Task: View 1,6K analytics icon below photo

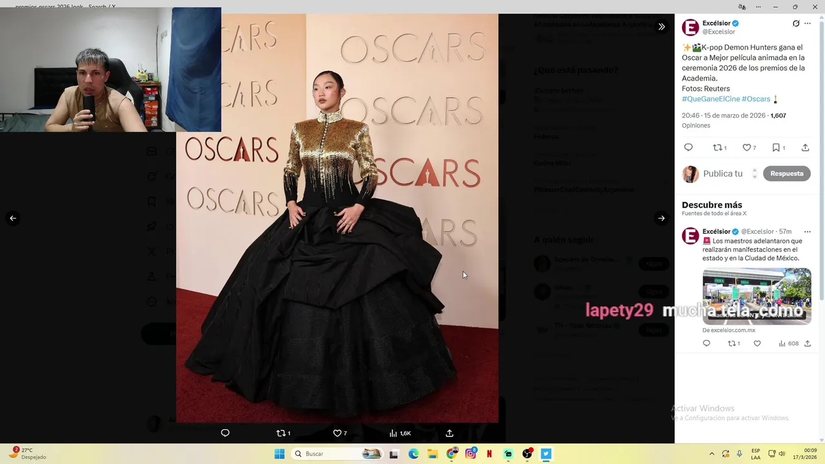Action: coord(400,433)
